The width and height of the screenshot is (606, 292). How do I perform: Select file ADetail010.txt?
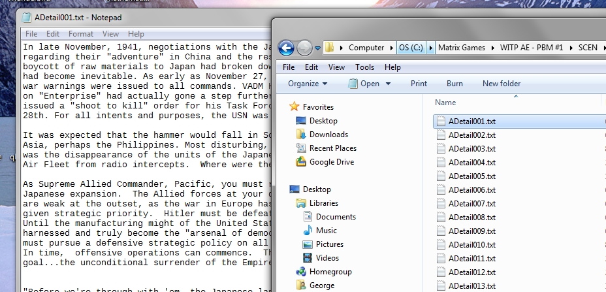click(472, 245)
